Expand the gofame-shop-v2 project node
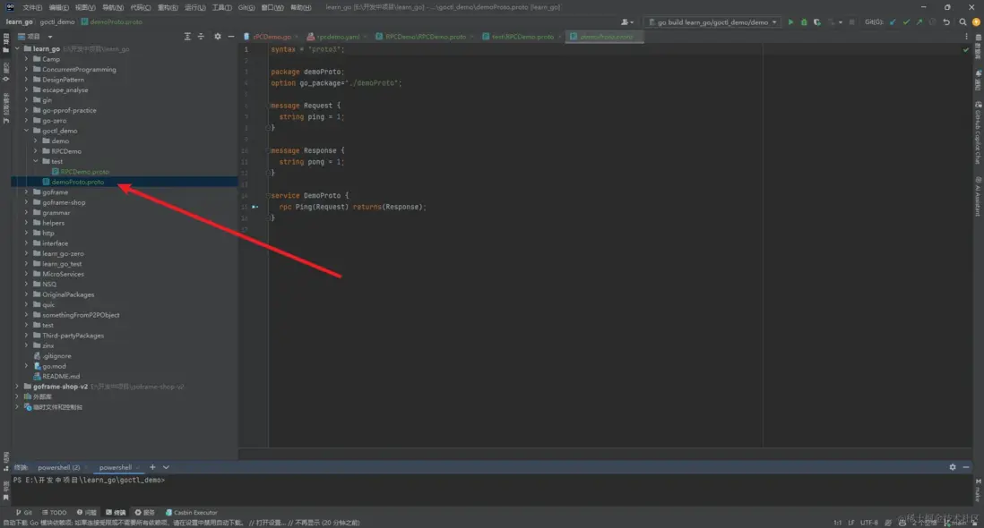 point(16,387)
